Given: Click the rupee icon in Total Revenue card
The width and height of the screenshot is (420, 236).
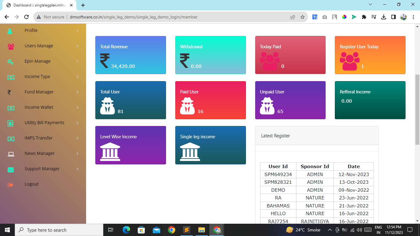Looking at the screenshot, I should (x=105, y=61).
